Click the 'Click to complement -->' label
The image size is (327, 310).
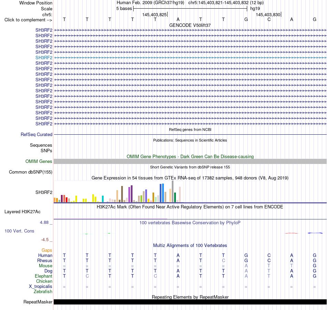pos(28,20)
